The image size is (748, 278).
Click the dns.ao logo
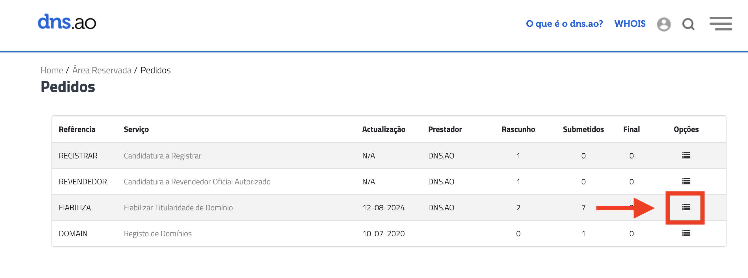point(67,22)
